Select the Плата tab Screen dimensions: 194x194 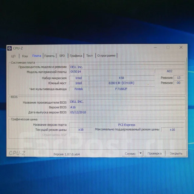37,56
